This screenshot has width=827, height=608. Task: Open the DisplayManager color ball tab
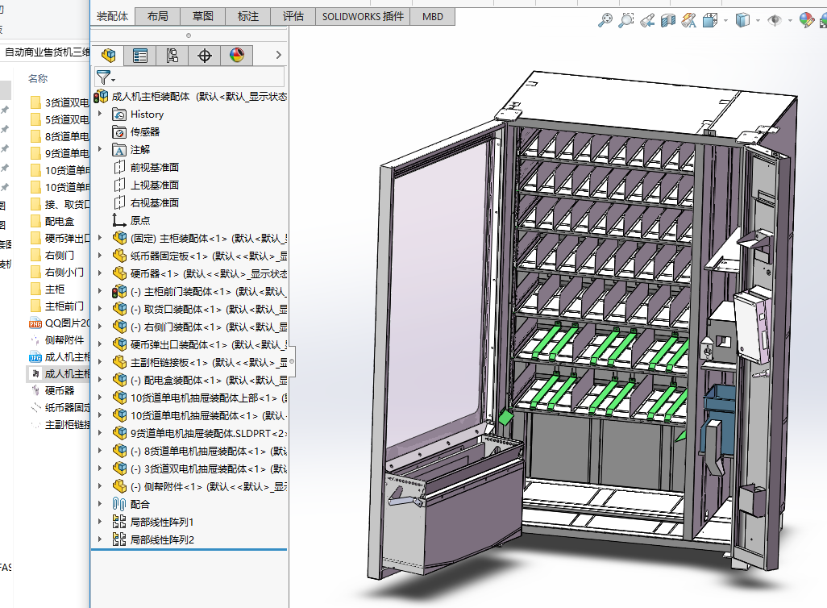[x=237, y=56]
